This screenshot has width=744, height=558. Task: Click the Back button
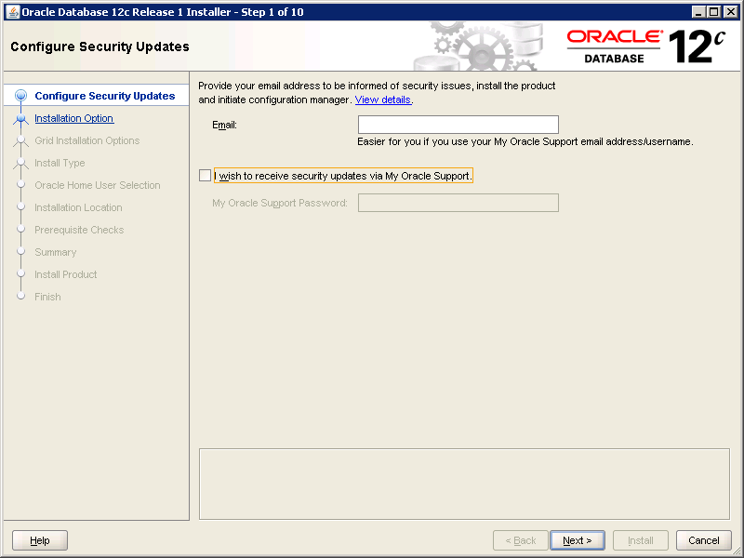point(520,540)
